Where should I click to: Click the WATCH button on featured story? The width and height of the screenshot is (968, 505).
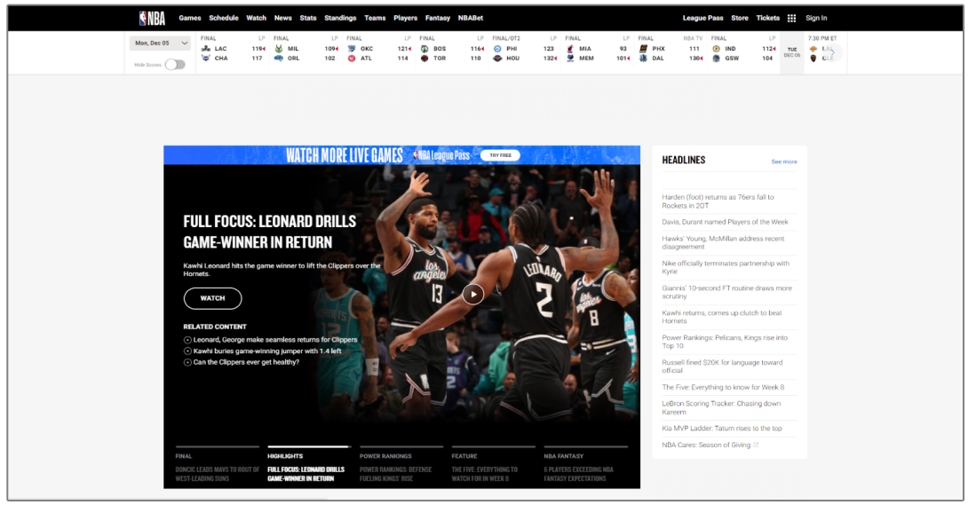tap(212, 298)
